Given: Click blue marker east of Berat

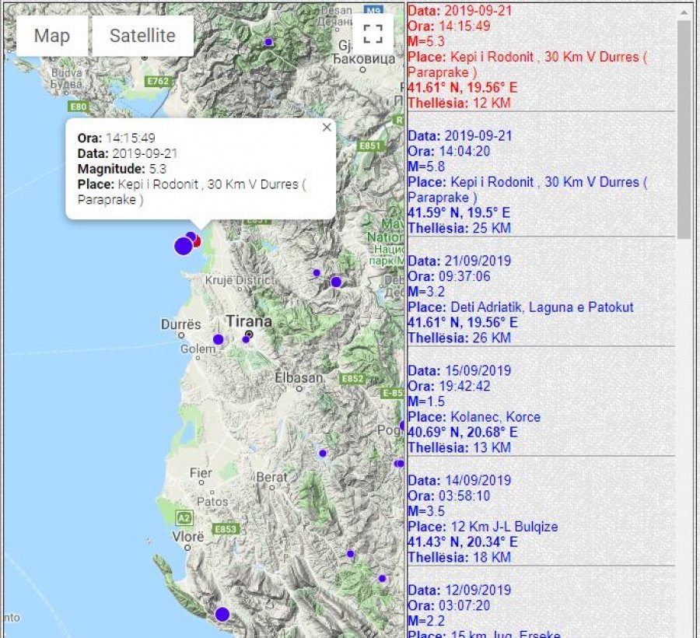Looking at the screenshot, I should 323,453.
